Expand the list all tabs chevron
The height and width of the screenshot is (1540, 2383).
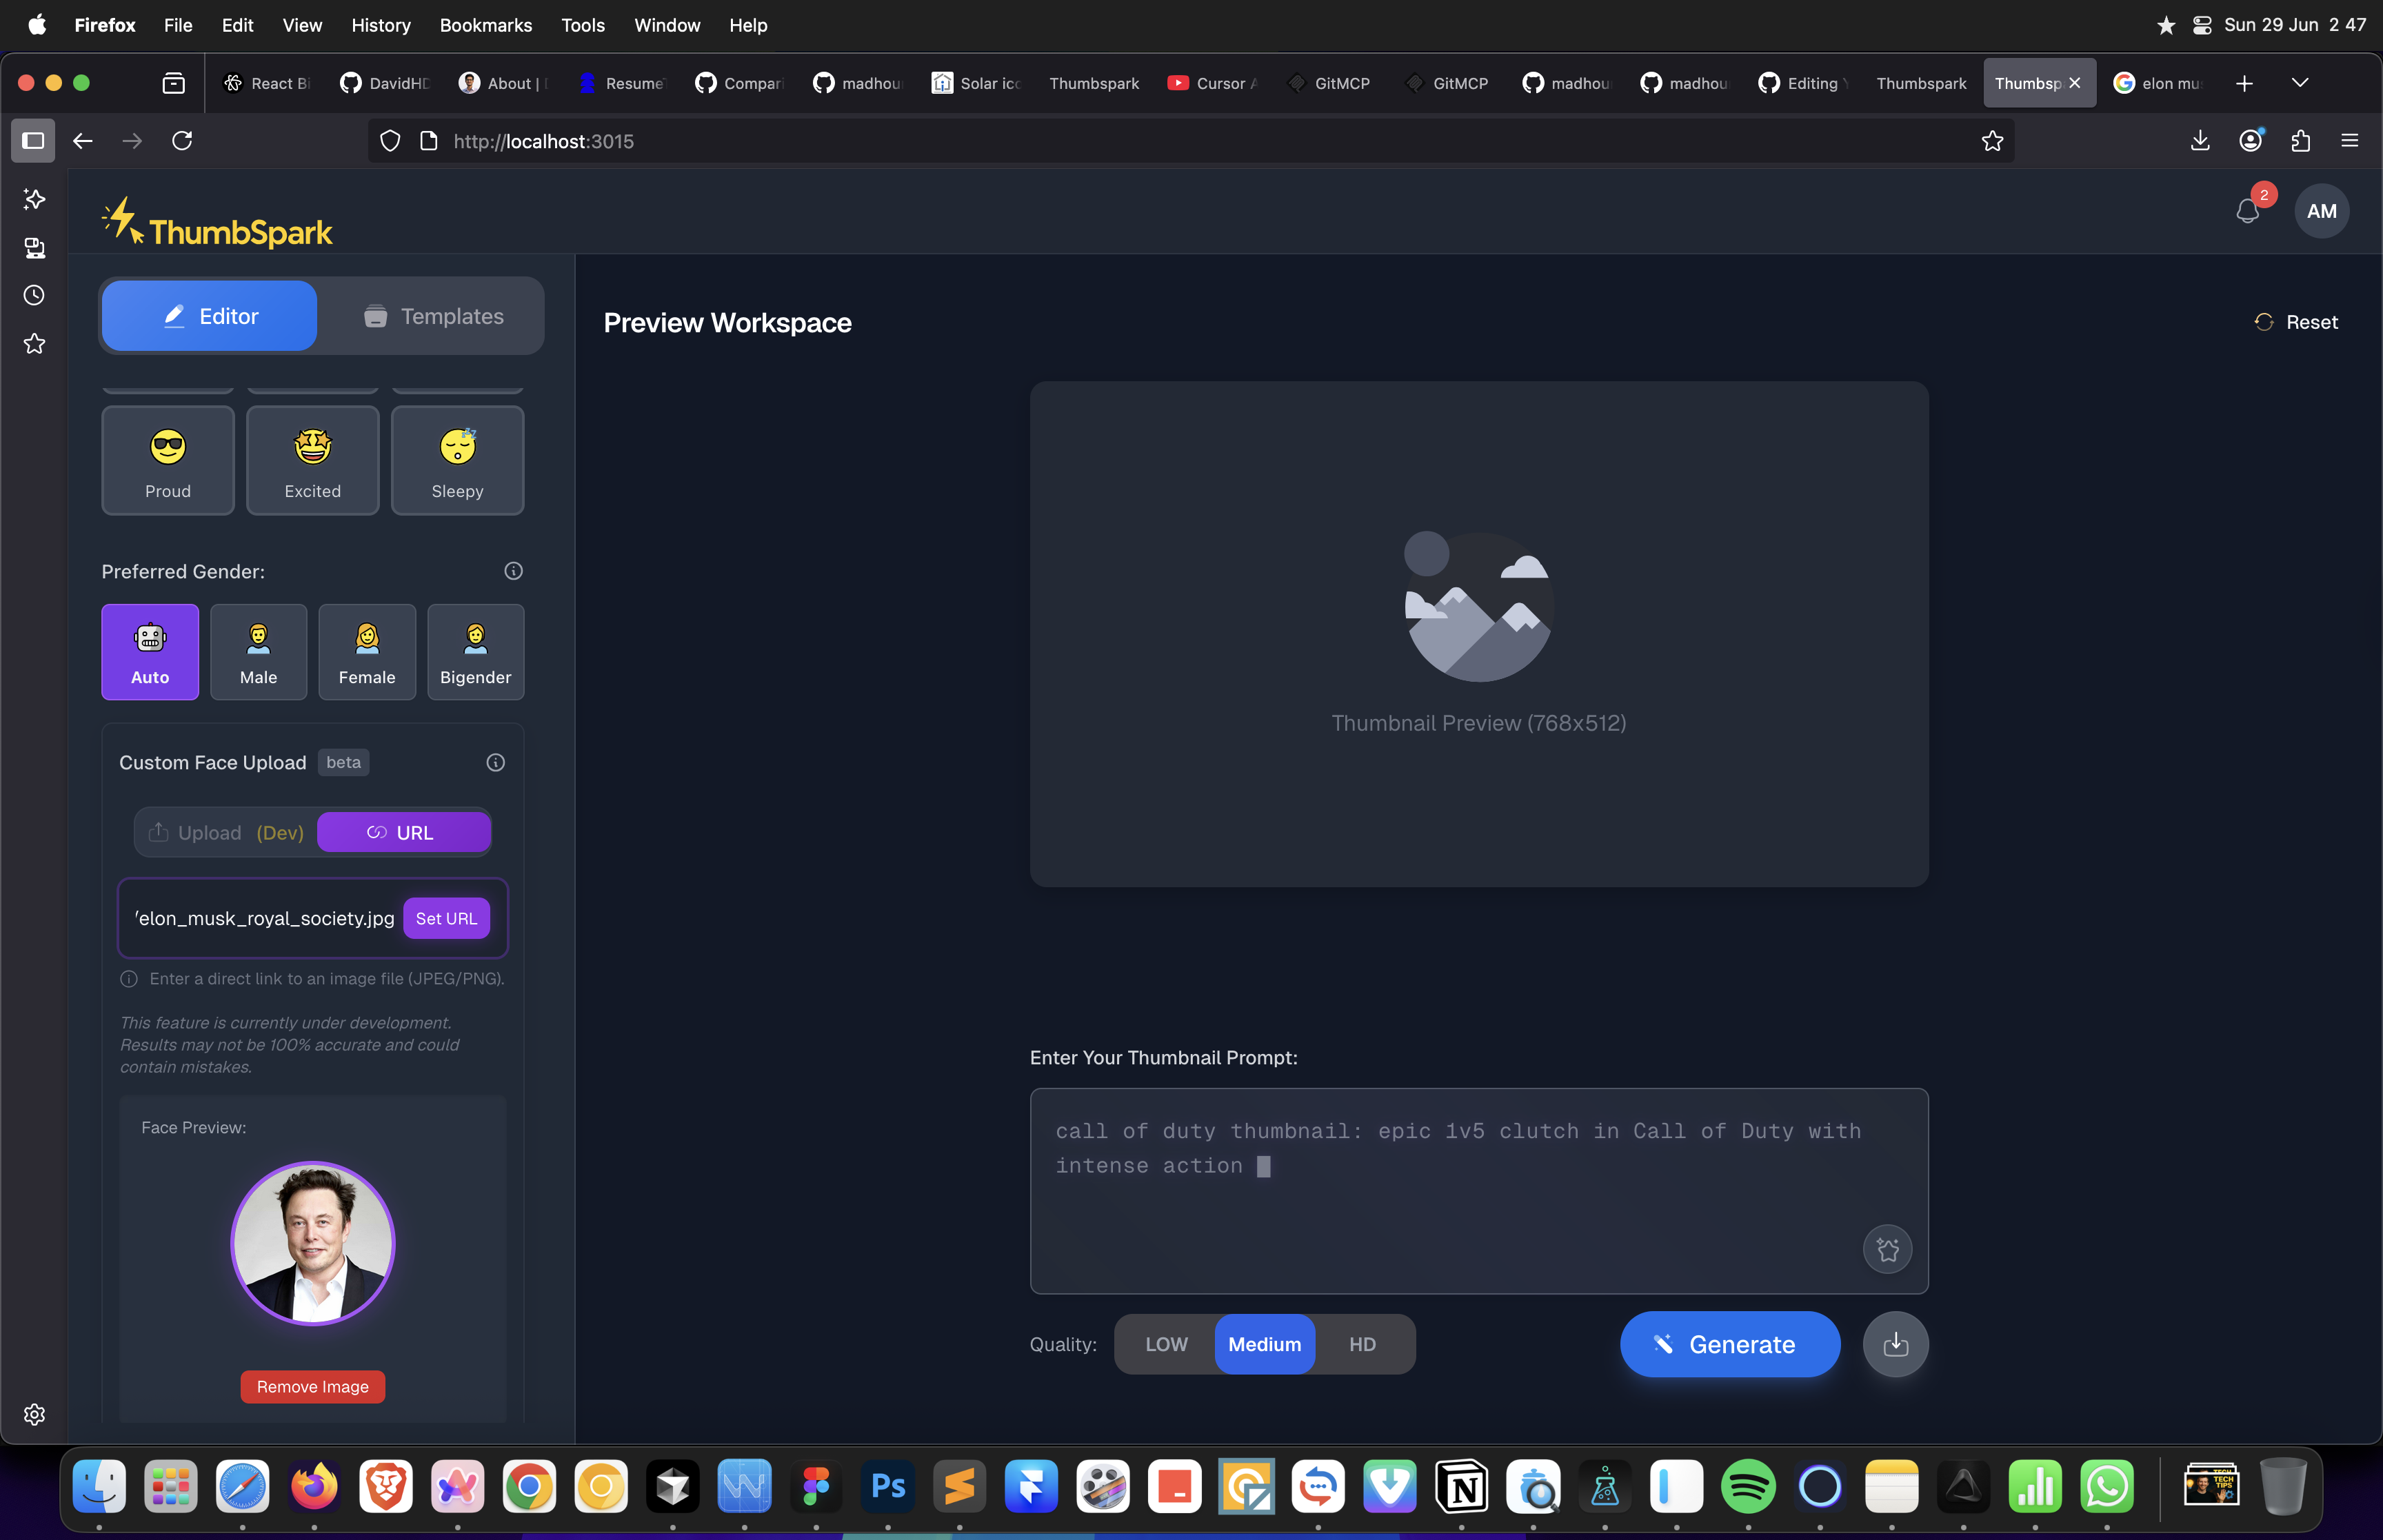[x=2299, y=83]
